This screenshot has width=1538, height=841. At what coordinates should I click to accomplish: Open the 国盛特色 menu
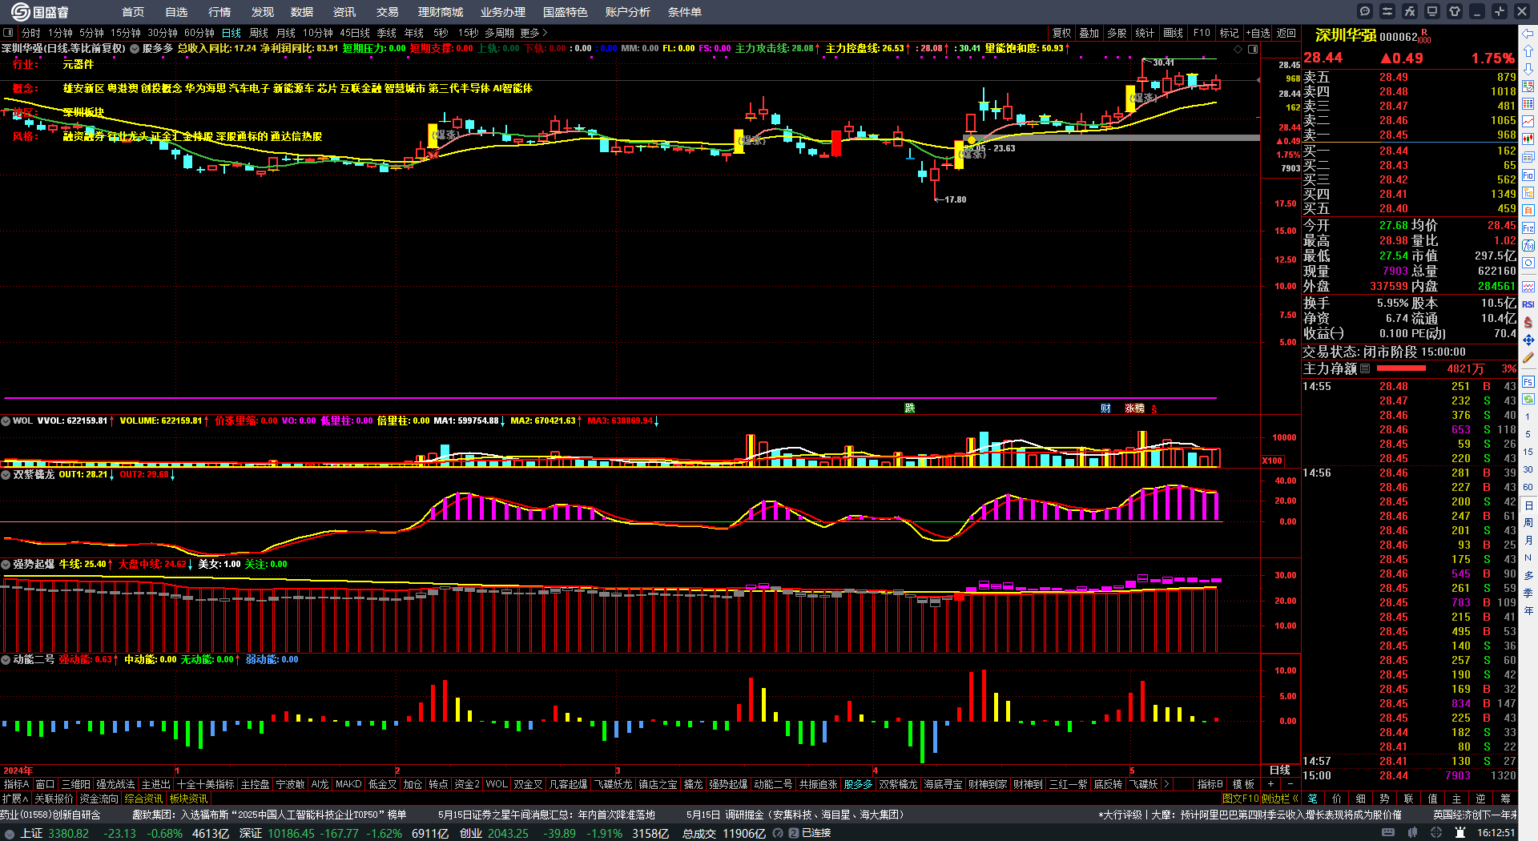pyautogui.click(x=565, y=12)
